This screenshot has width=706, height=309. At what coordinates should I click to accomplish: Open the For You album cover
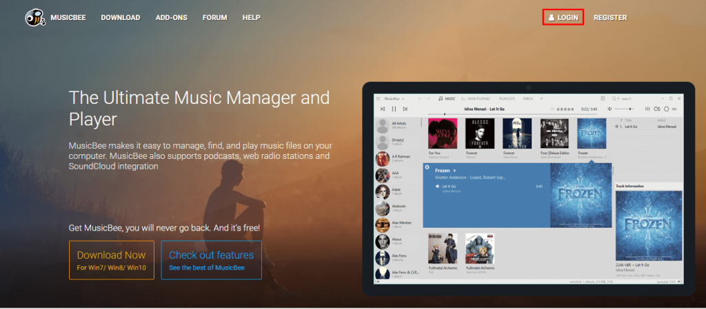point(443,134)
